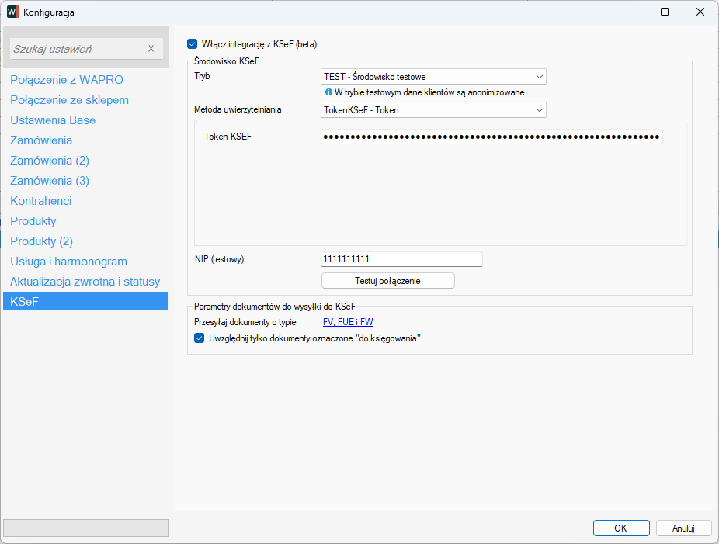Enable the Włącz integrację z KSeF checkbox
The image size is (719, 544).
(193, 44)
